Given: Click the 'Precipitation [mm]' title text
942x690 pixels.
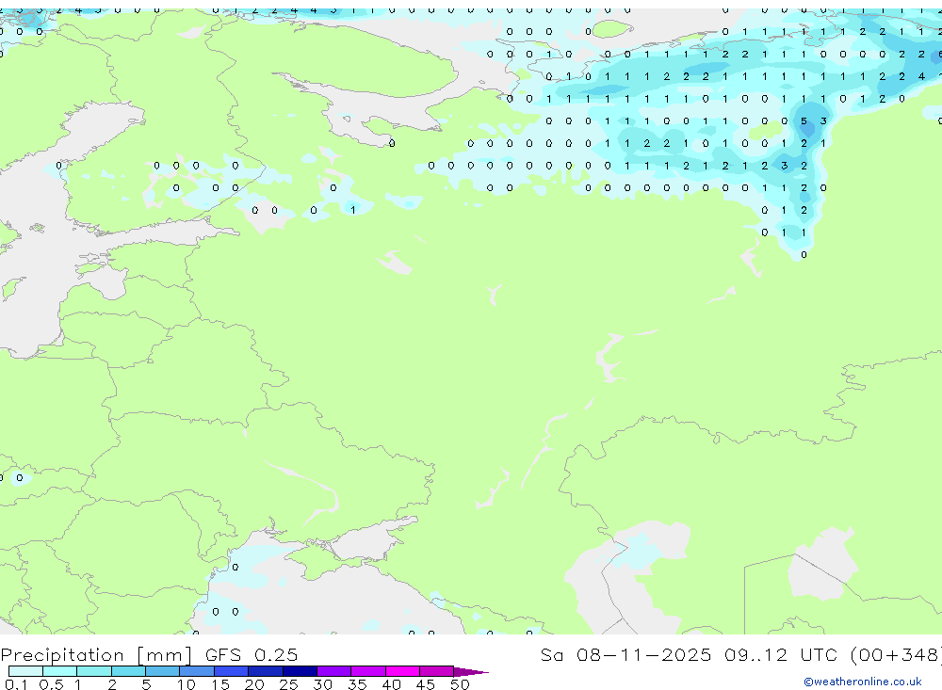Looking at the screenshot, I should (96, 655).
